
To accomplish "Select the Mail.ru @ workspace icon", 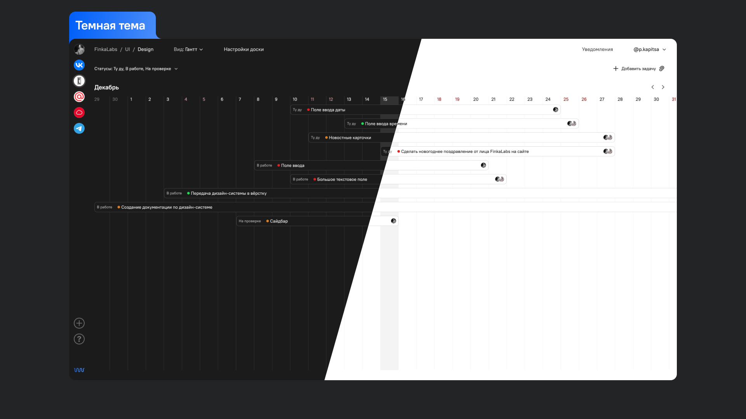I will click(79, 97).
